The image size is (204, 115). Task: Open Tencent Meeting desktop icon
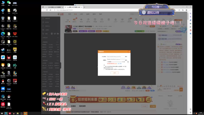pyautogui.click(x=3, y=89)
